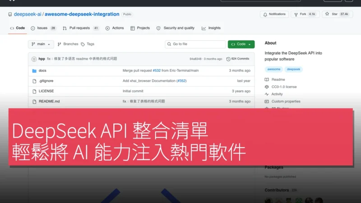The width and height of the screenshot is (361, 203).
Task: Expand the green Code dropdown button
Action: [x=241, y=44]
